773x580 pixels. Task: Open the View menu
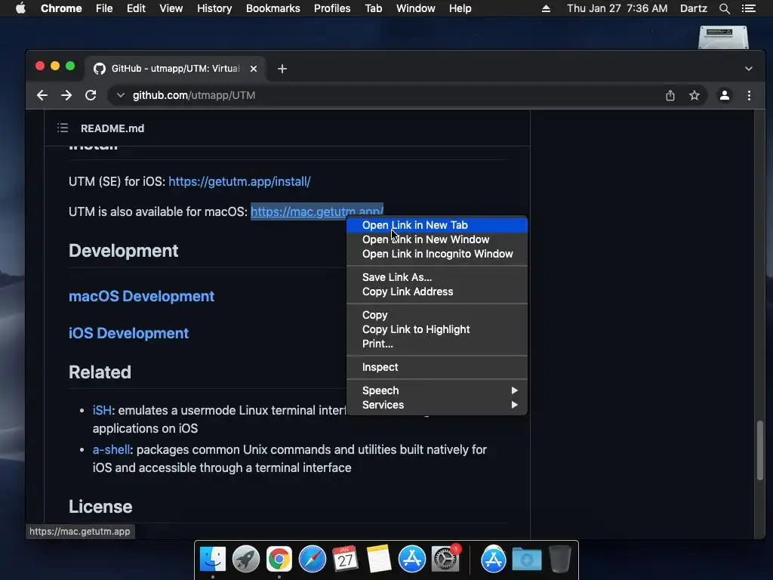pyautogui.click(x=171, y=8)
